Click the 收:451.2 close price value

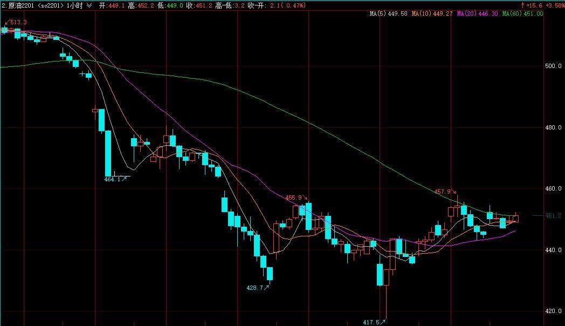[x=199, y=5]
